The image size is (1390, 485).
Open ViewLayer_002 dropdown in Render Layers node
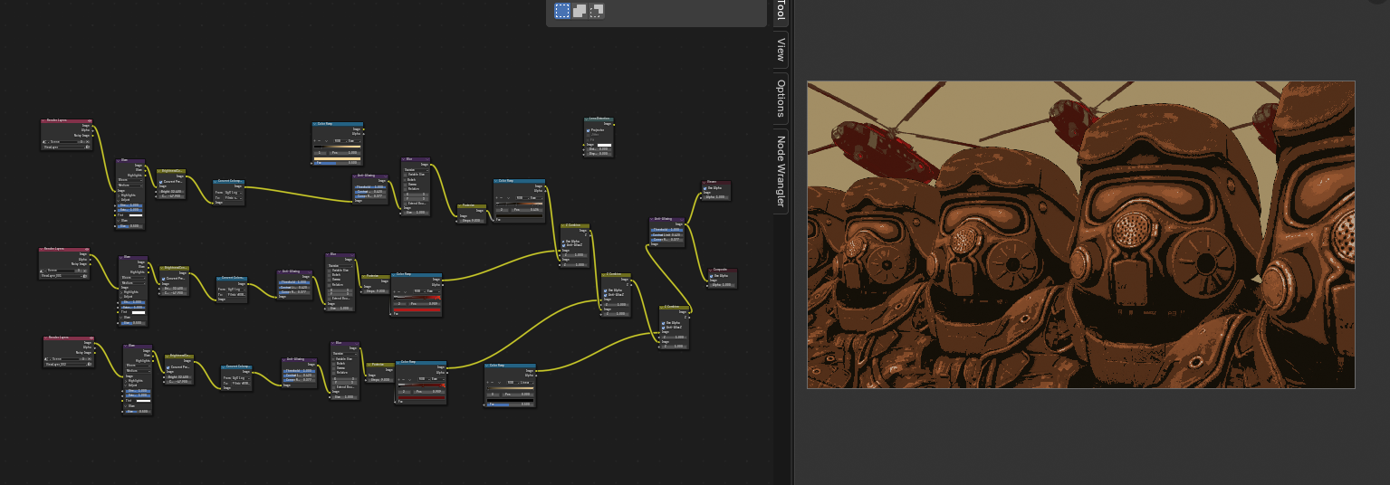(x=68, y=365)
